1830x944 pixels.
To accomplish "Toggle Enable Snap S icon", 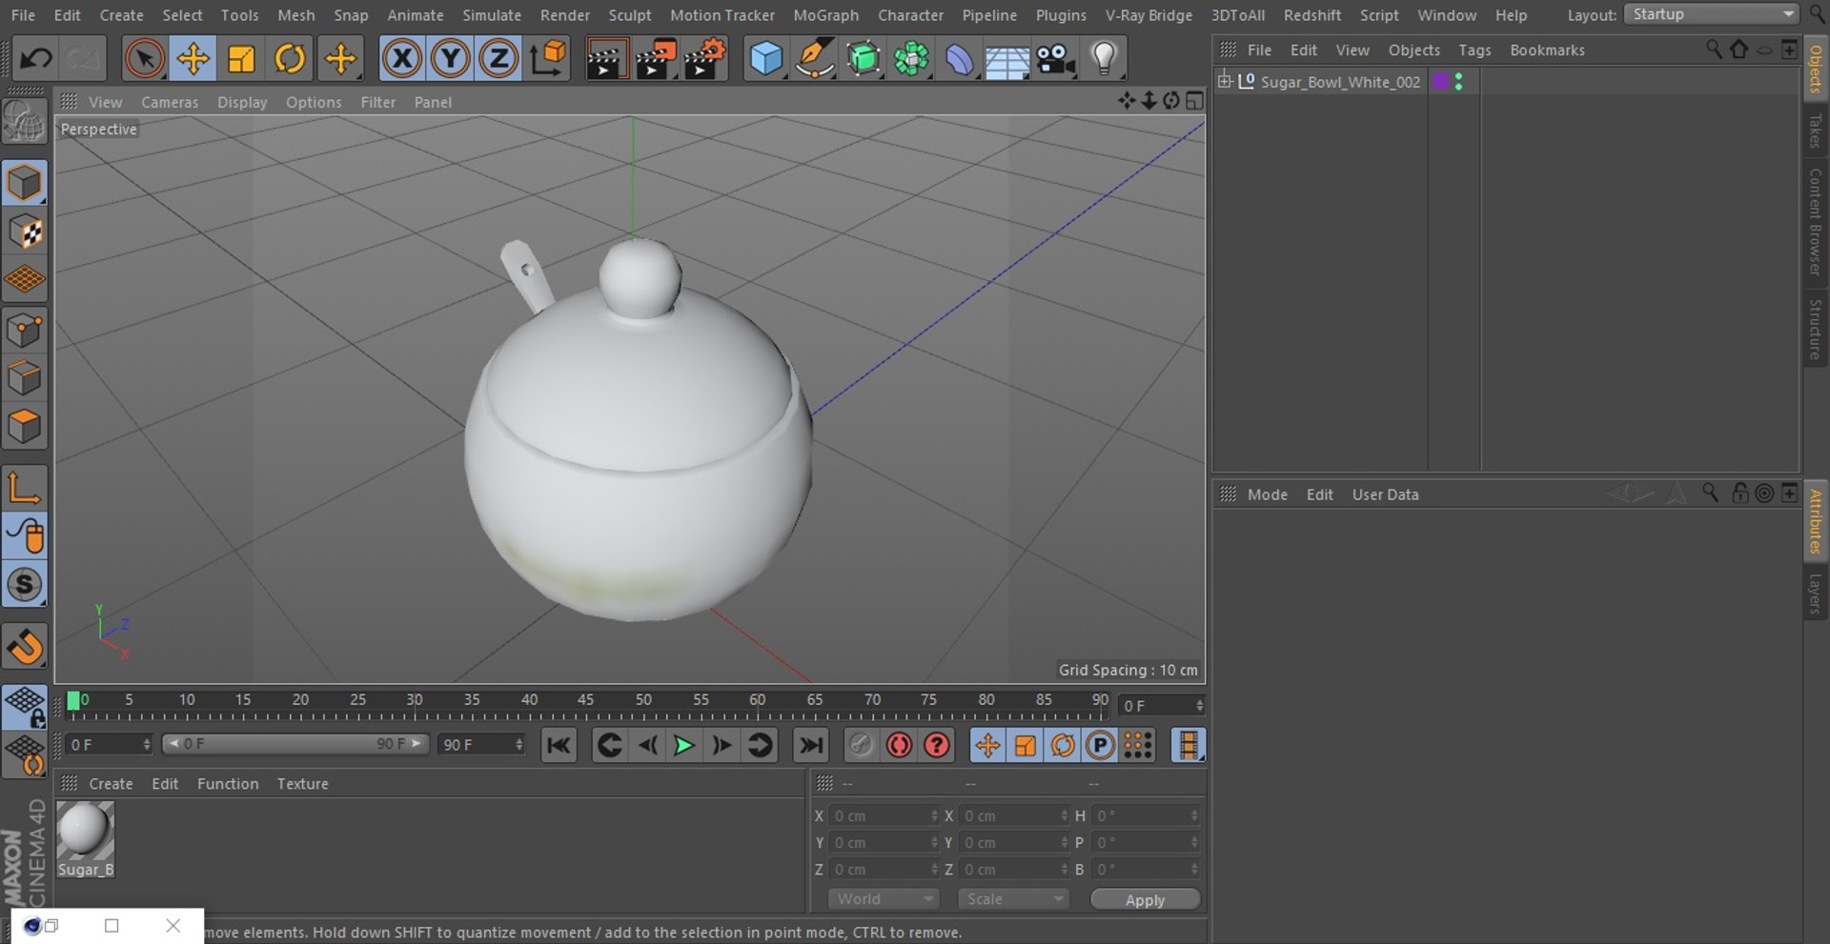I will coord(25,585).
